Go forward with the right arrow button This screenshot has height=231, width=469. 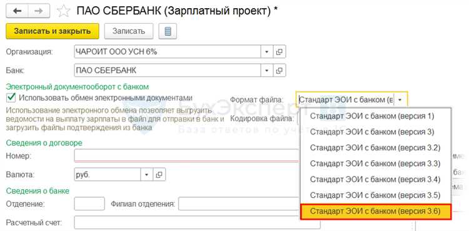pyautogui.click(x=39, y=11)
